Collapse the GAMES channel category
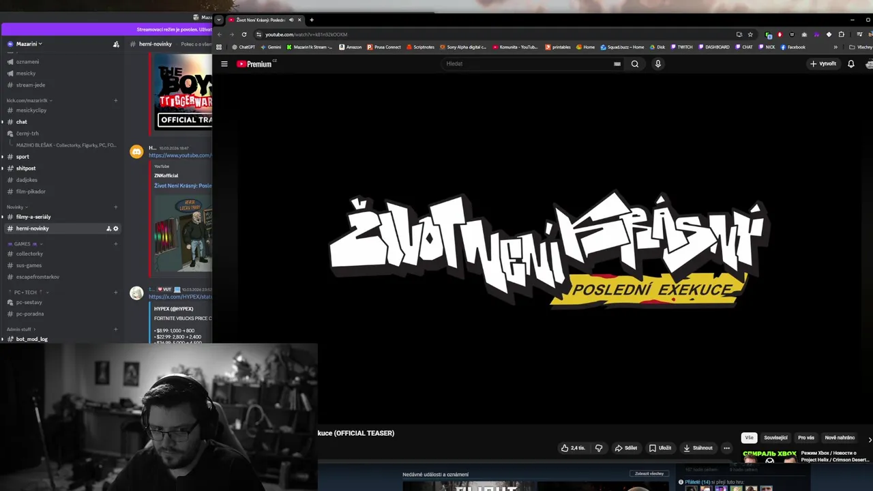873x491 pixels. (25, 243)
